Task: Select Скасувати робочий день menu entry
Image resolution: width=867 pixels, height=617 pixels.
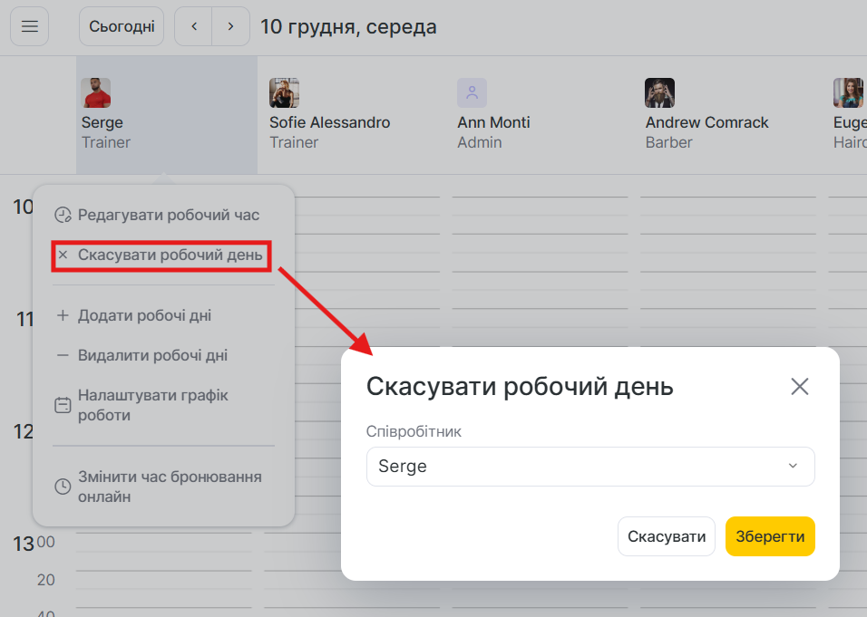Action: 170,255
